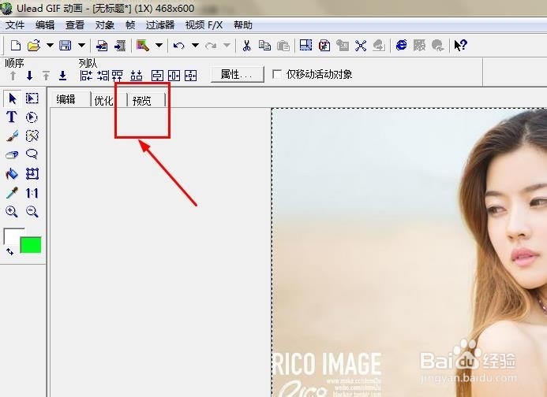
Task: Click the context help pointer icon
Action: (x=460, y=45)
